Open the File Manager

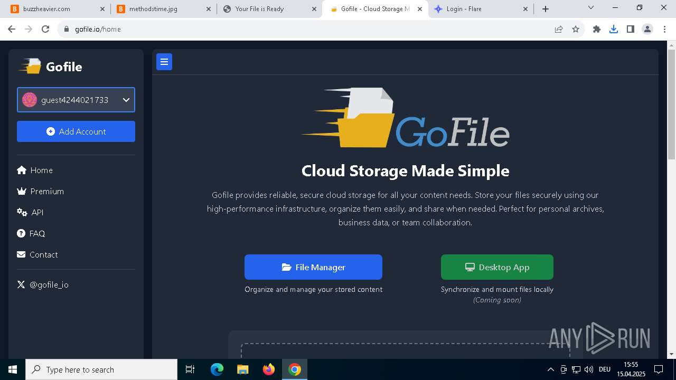point(313,267)
